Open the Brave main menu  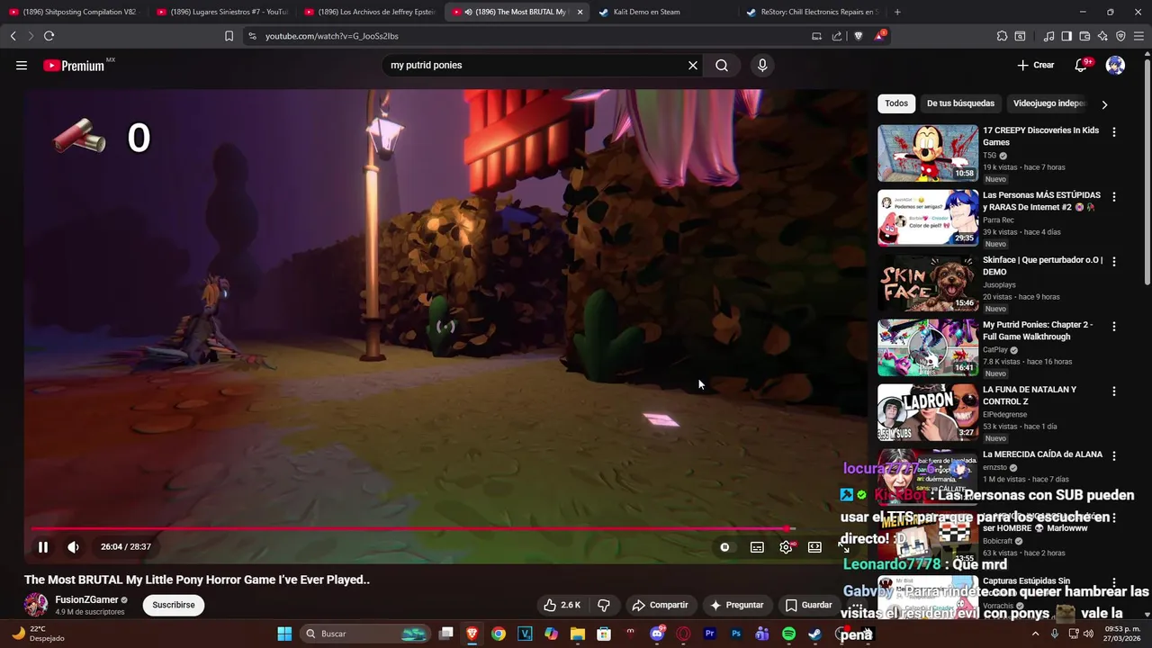coord(1139,36)
